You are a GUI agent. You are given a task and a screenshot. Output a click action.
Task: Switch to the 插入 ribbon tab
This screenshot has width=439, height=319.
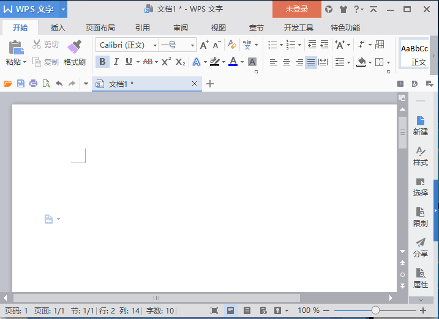click(58, 28)
